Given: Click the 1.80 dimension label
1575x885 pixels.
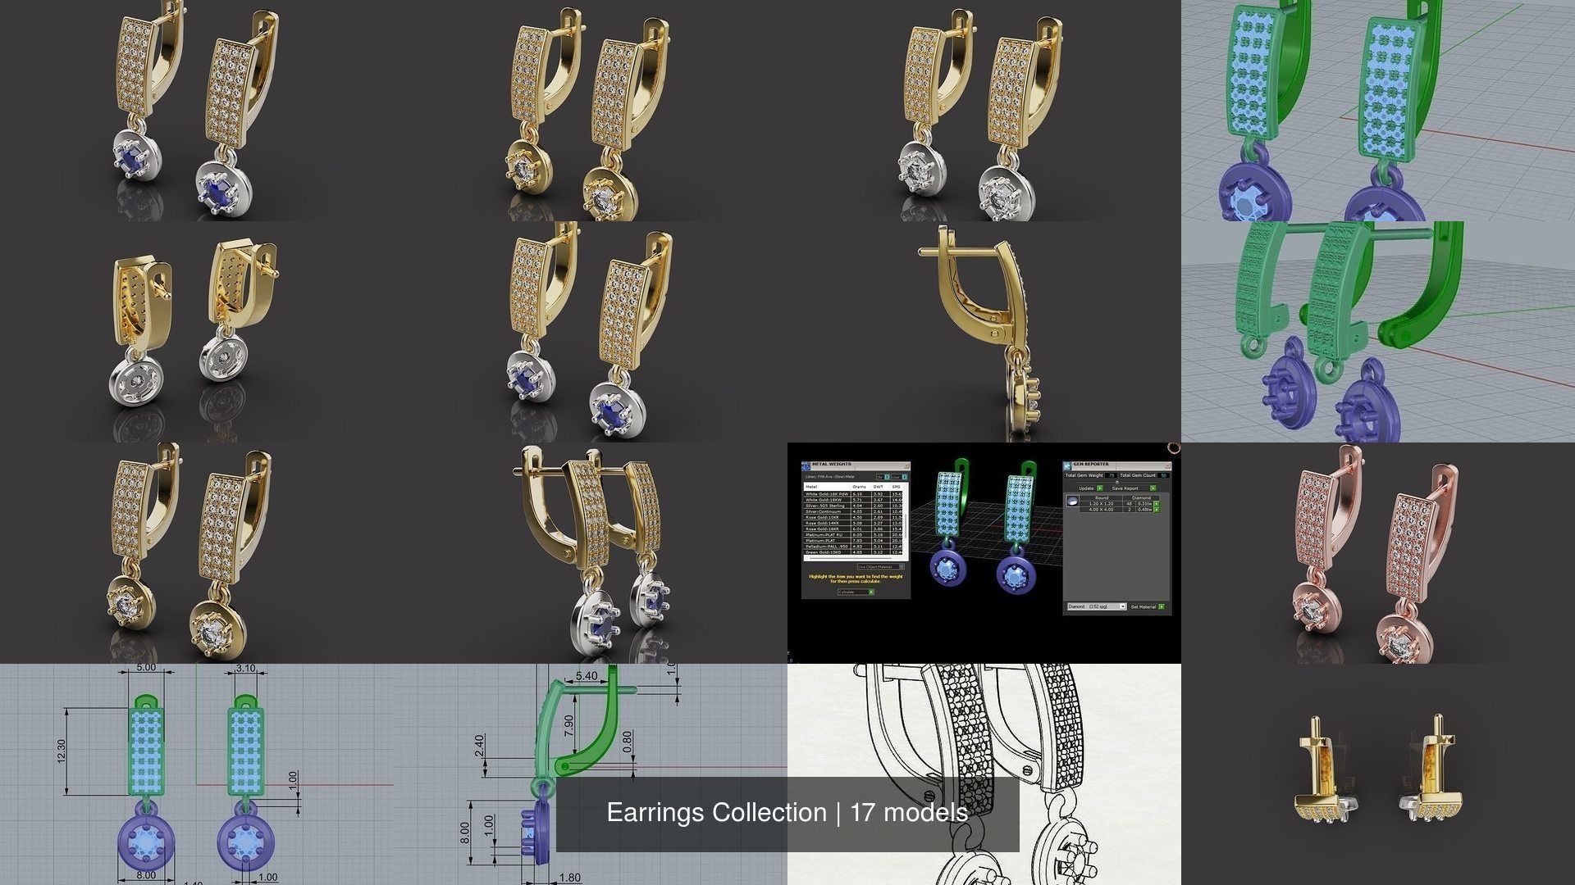Looking at the screenshot, I should [569, 878].
